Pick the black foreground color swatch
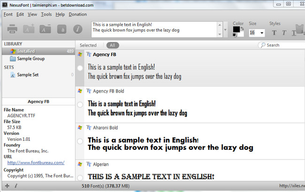Image resolution: width=305 pixels, height=192 pixels. (236, 30)
